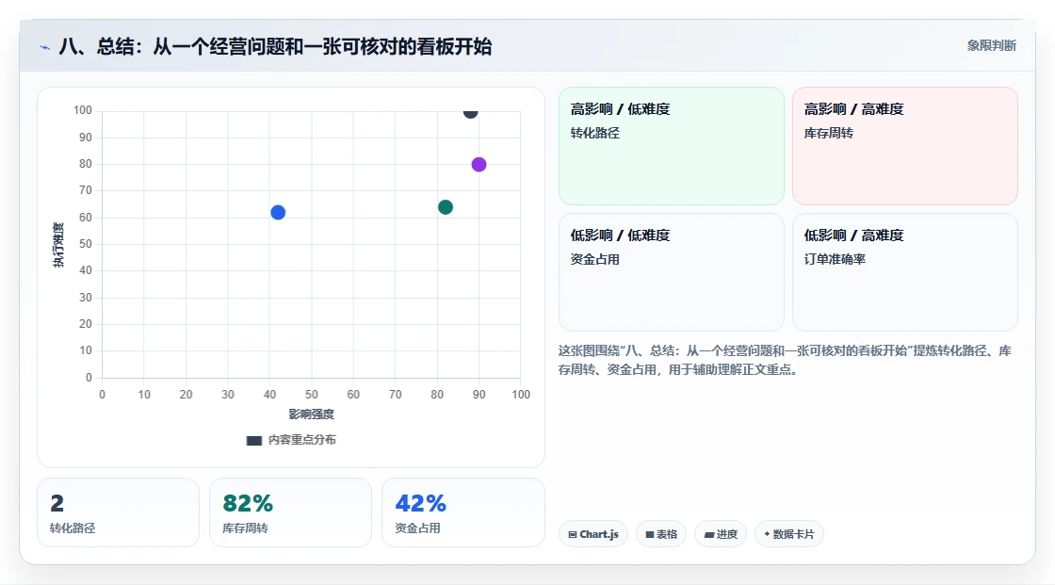Select the 高影响 / 低难度 quadrant card
1055x585 pixels.
(x=672, y=146)
